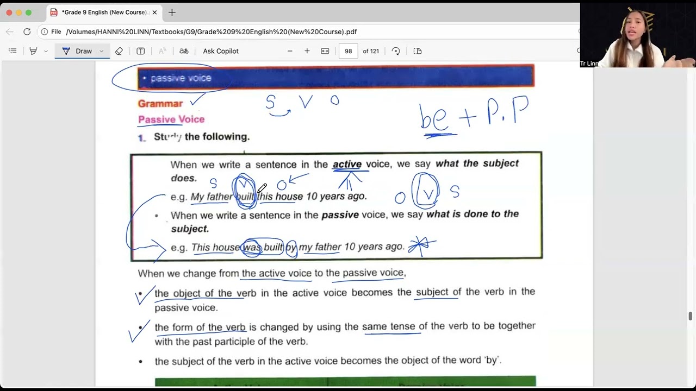This screenshot has width=696, height=391.
Task: Add a text box with the Text tool
Action: (x=140, y=51)
